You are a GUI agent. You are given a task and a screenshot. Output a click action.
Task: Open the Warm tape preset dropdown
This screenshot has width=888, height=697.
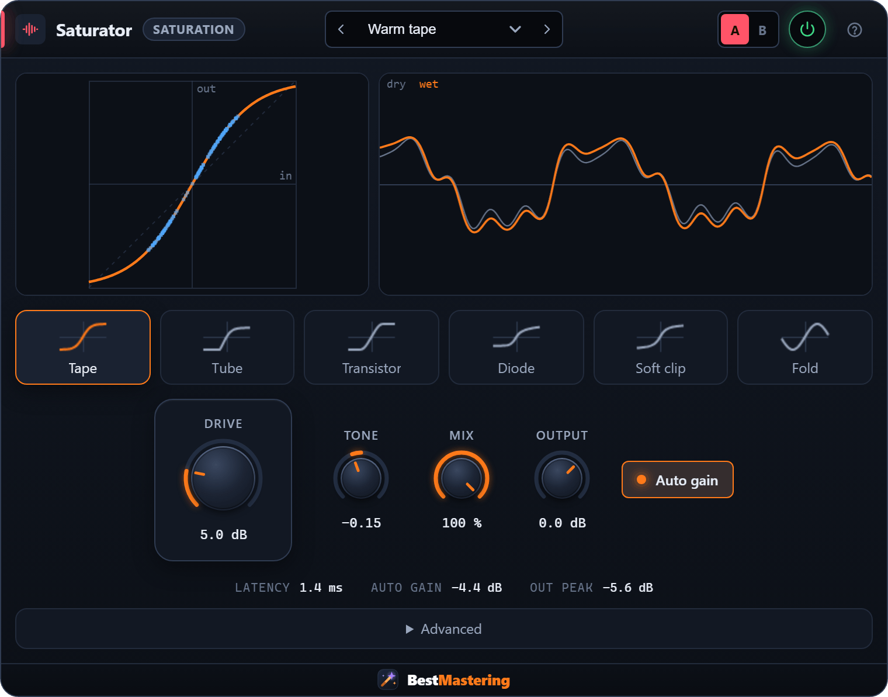pyautogui.click(x=444, y=29)
